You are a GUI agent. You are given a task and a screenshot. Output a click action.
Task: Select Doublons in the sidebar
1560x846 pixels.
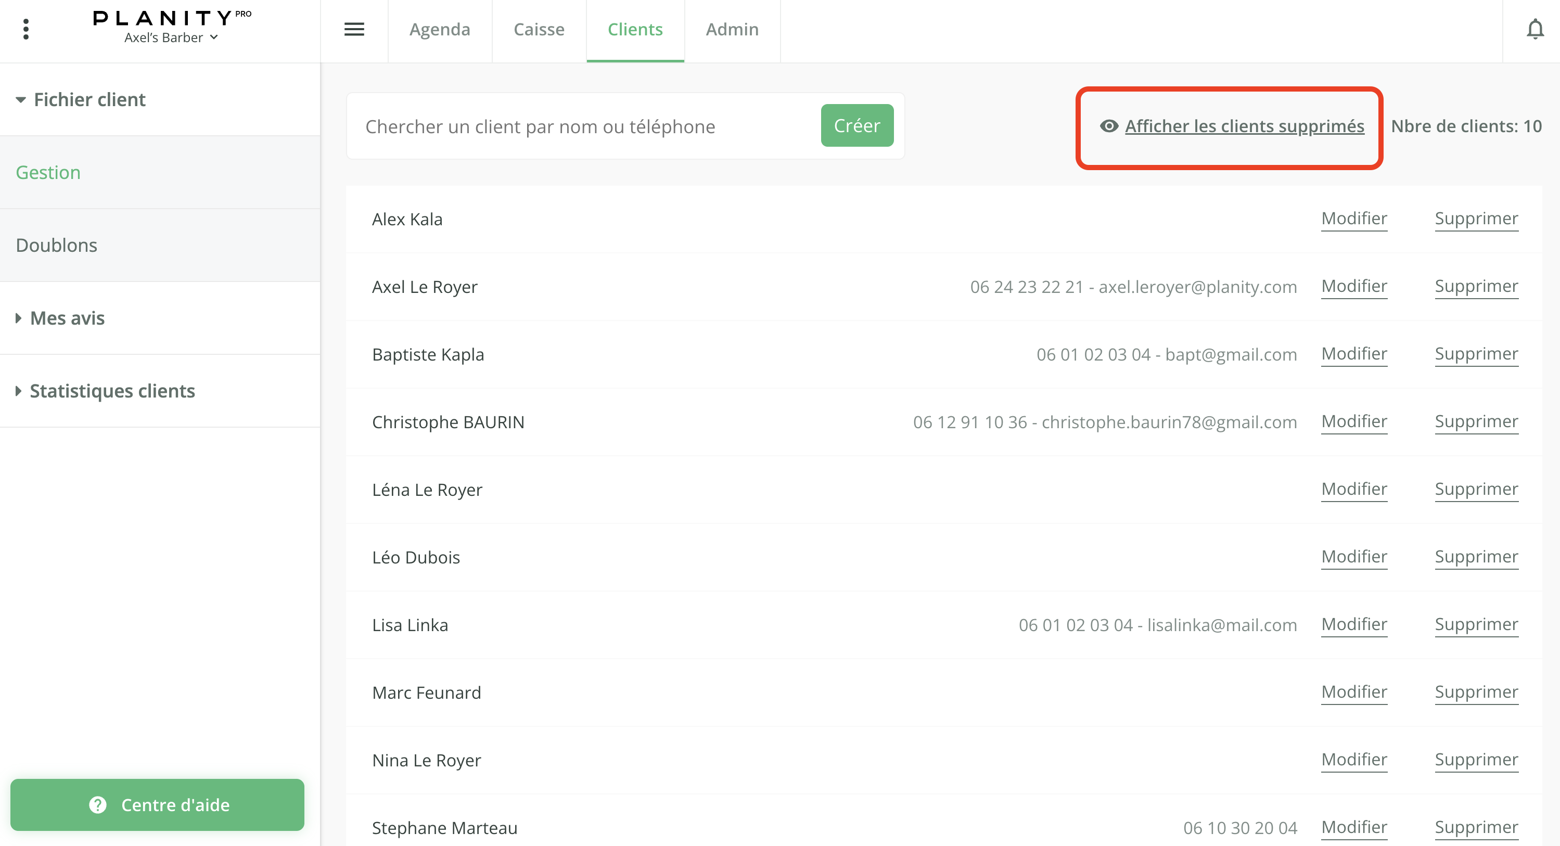tap(56, 245)
